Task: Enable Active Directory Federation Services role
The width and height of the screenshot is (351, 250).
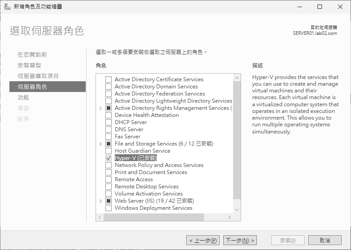Action: coord(109,94)
